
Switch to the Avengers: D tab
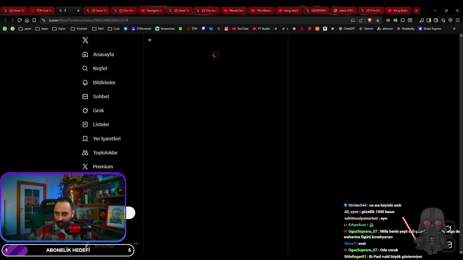152,10
